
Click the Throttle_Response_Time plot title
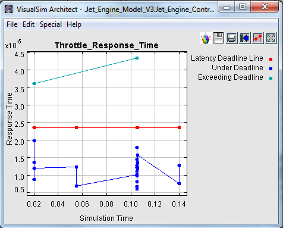106,45
